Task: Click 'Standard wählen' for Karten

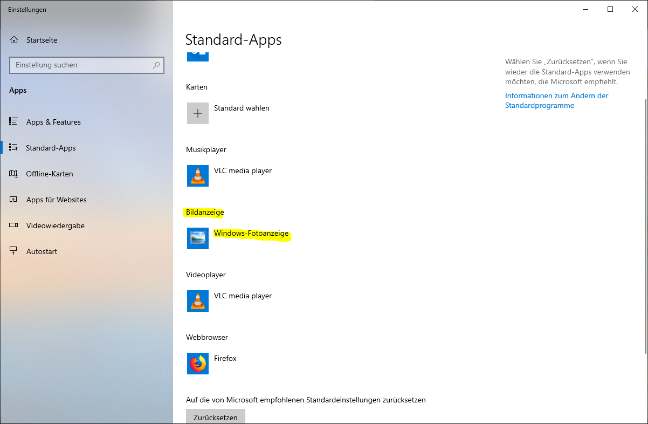Action: pyautogui.click(x=242, y=108)
